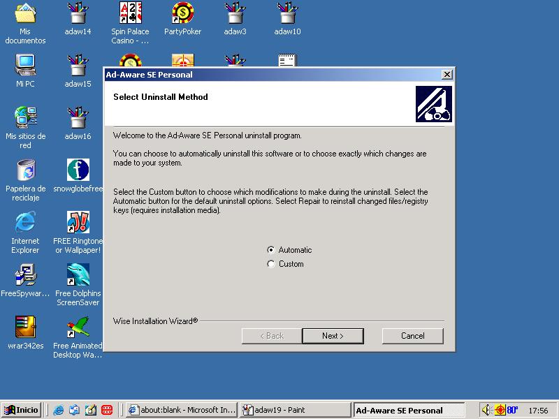Open the Inicio start menu
Image resolution: width=559 pixels, height=419 pixels.
tap(22, 410)
